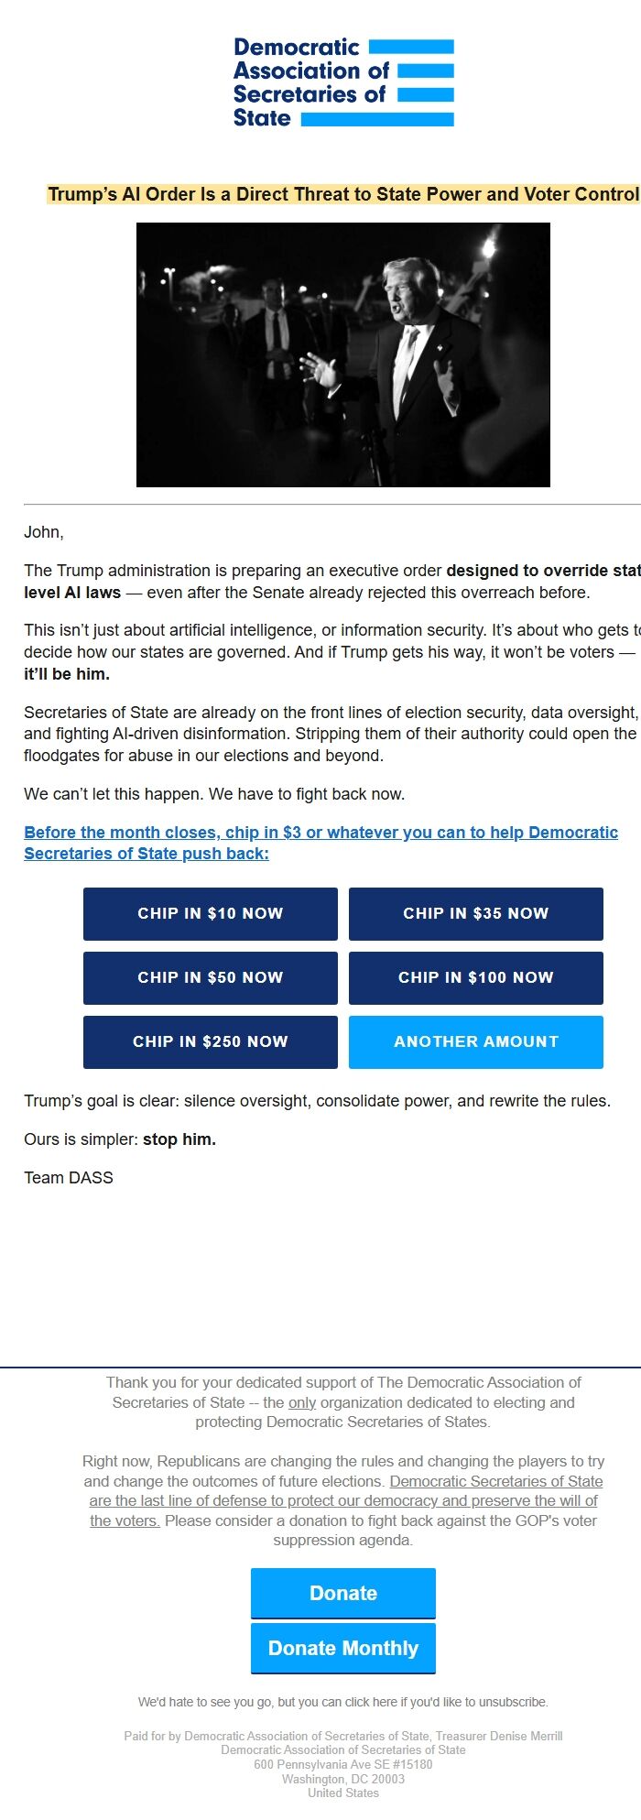This screenshot has width=641, height=1820.
Task: Click the underlined word 'only' in footer
Action: [303, 1402]
